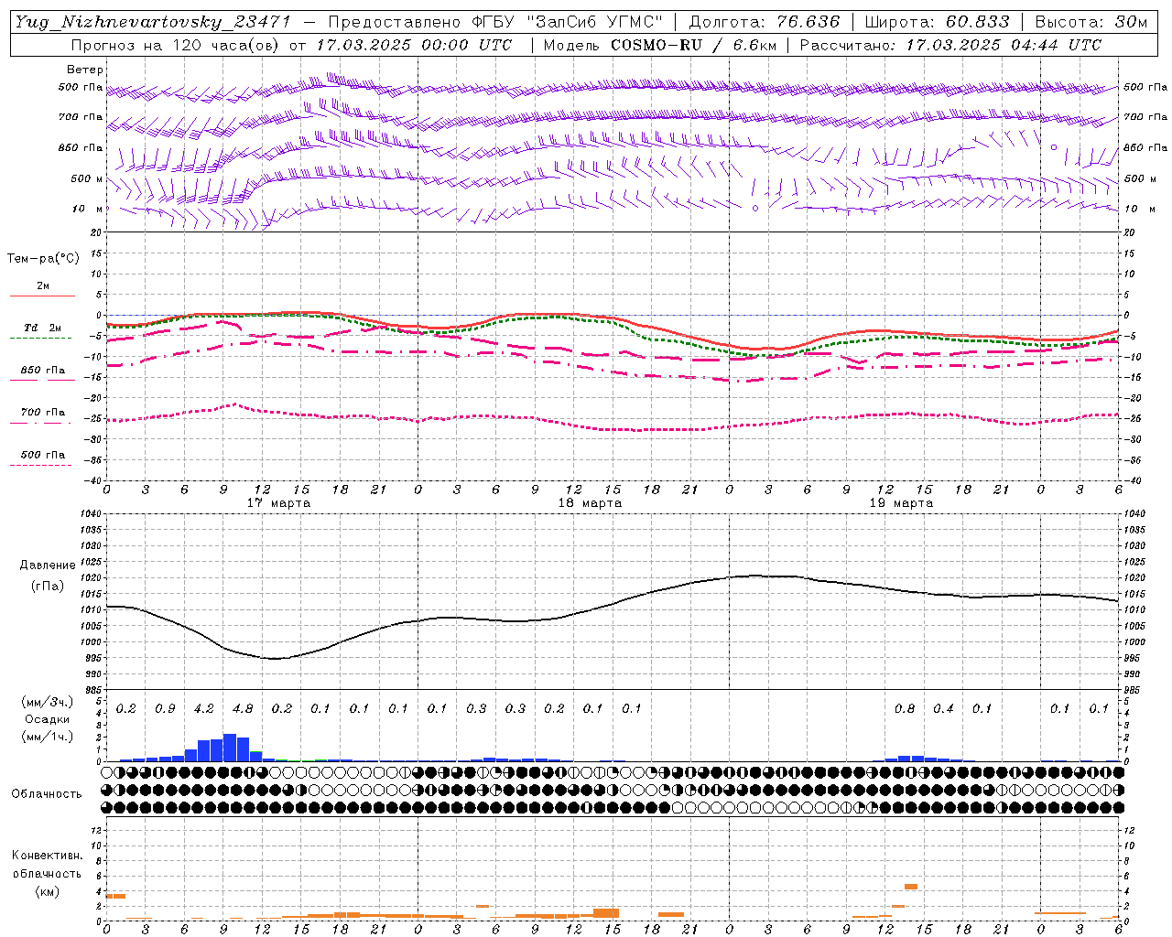Click the header text Прогноз на 120 часа(ов)
The width and height of the screenshot is (1172, 937).
[176, 45]
